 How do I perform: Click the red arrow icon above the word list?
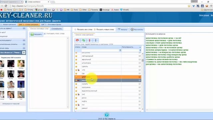pos(78,40)
